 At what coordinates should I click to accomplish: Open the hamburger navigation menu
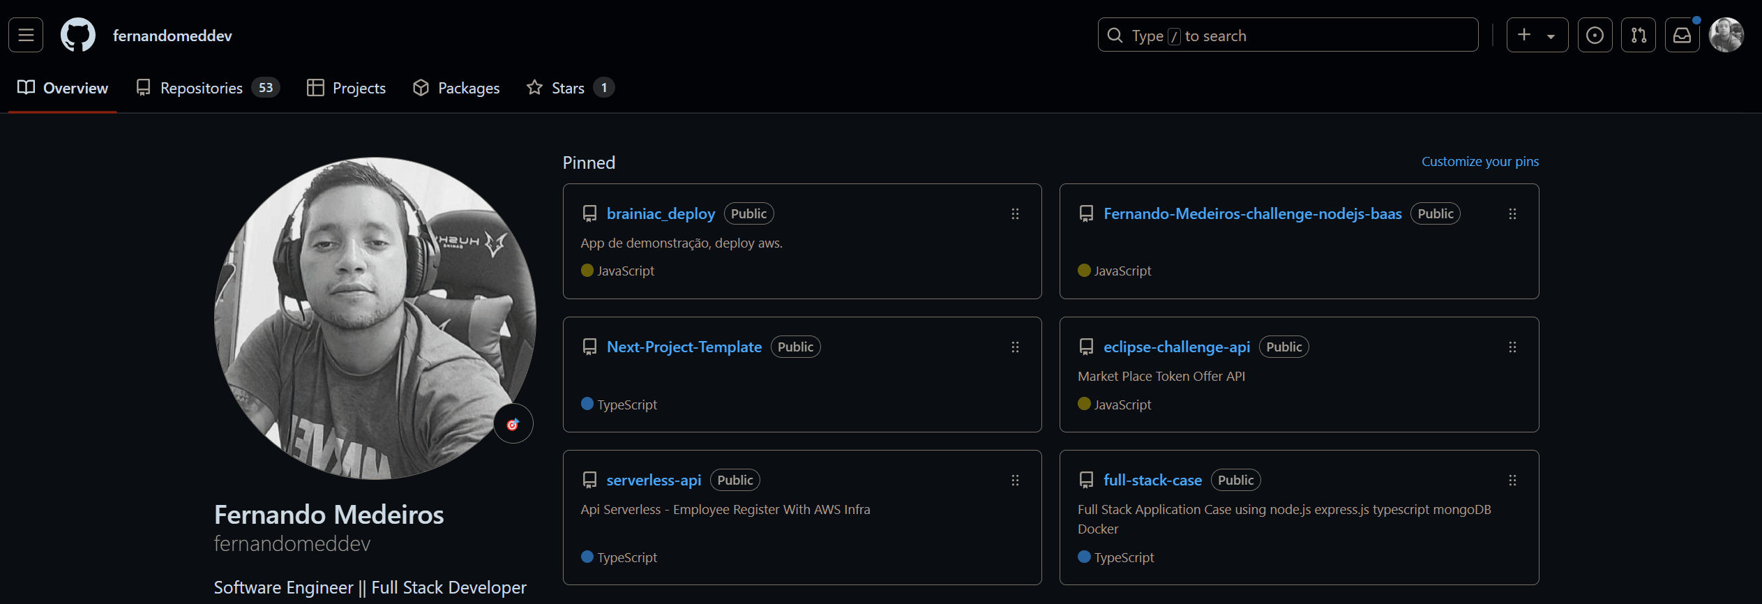point(26,35)
